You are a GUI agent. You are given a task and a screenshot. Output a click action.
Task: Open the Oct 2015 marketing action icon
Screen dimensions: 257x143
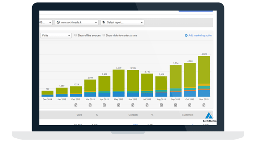190,105
